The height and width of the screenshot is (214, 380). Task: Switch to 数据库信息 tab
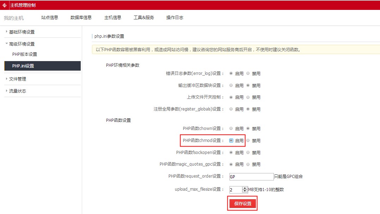pos(81,18)
